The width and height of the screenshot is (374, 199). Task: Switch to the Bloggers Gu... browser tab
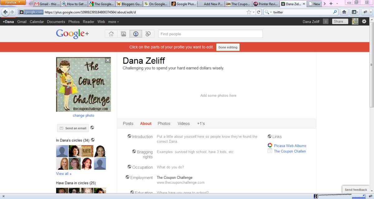click(x=129, y=4)
